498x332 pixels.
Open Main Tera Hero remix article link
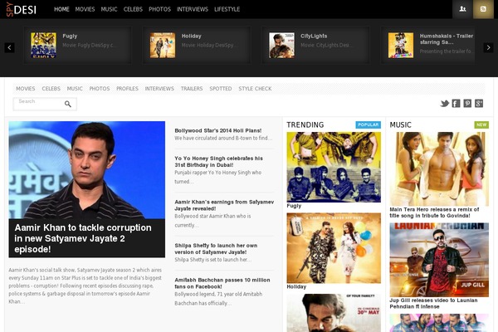click(x=434, y=212)
